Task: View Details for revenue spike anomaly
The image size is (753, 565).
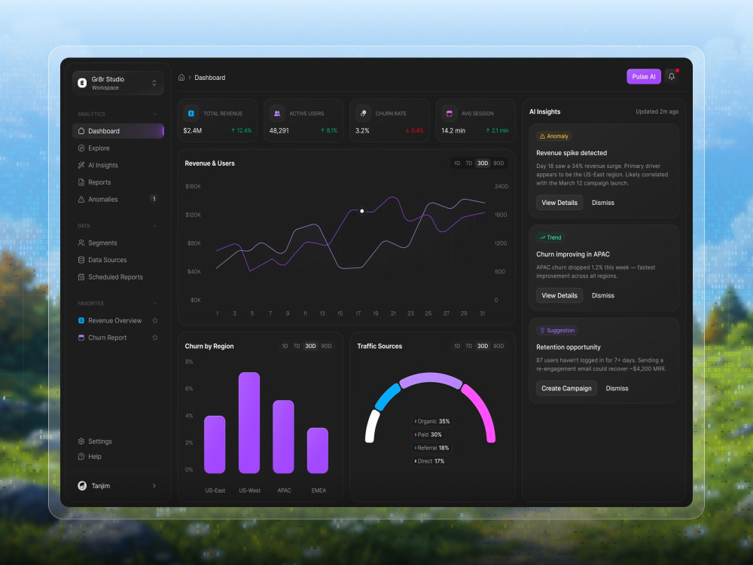Action: pyautogui.click(x=559, y=203)
